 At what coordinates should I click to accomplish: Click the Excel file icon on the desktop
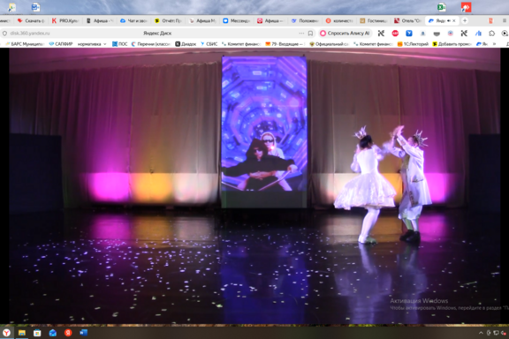tap(442, 7)
